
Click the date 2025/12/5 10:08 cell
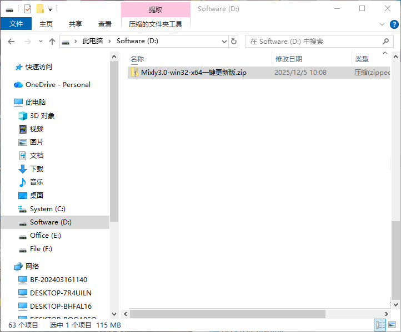300,73
